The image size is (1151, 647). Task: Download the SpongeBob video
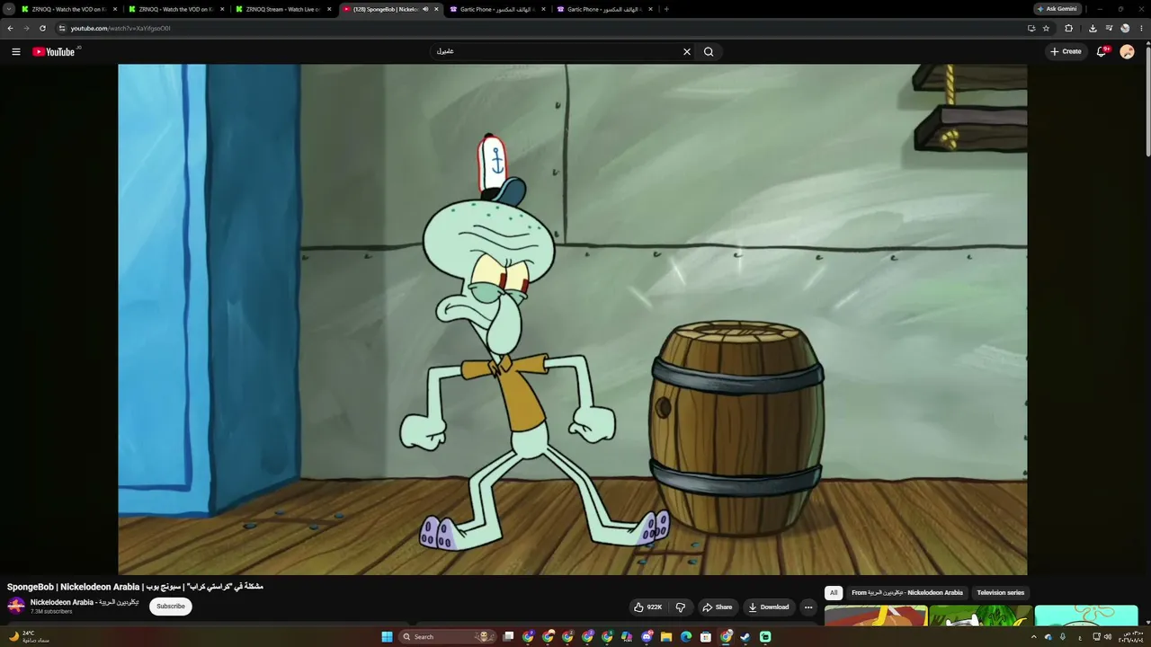(x=769, y=607)
